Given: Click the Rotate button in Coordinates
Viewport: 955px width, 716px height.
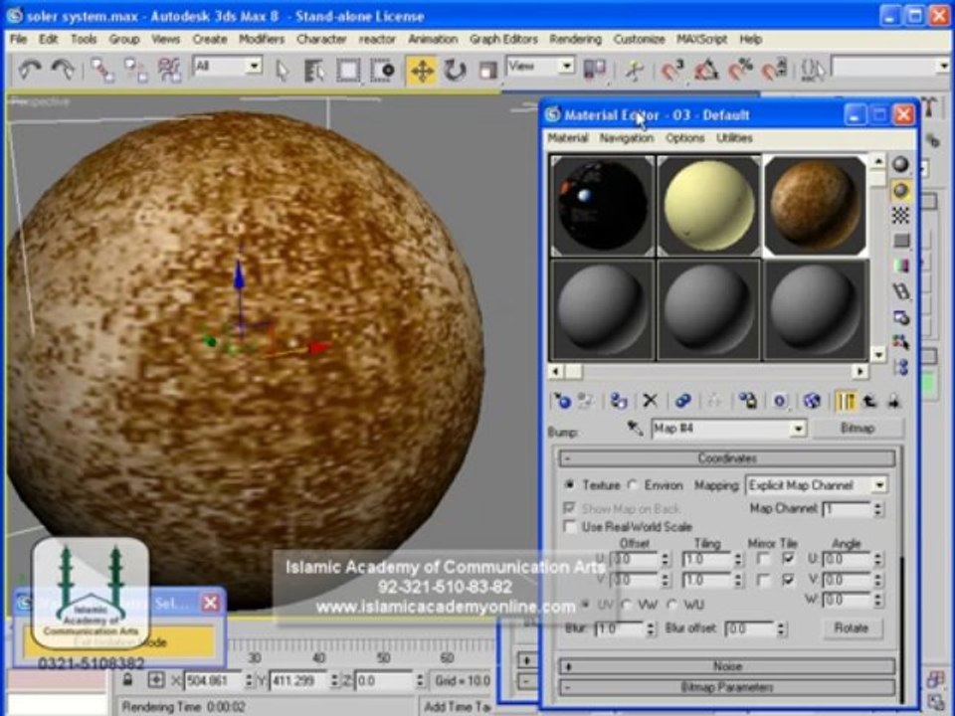Looking at the screenshot, I should click(x=851, y=627).
